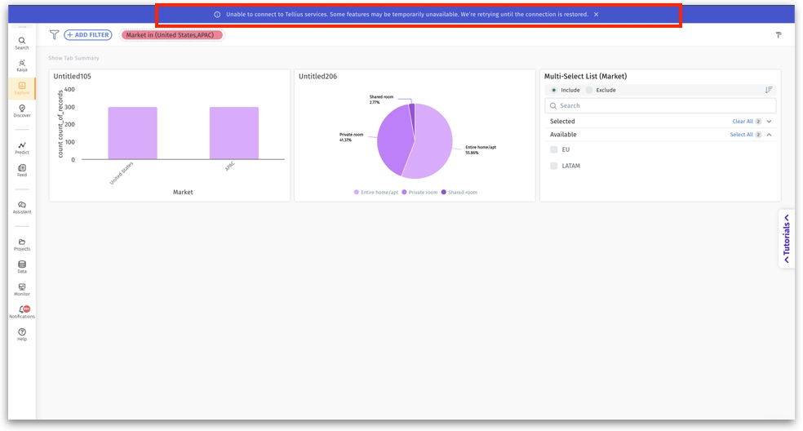Click the ADD FILTER button

click(x=88, y=35)
